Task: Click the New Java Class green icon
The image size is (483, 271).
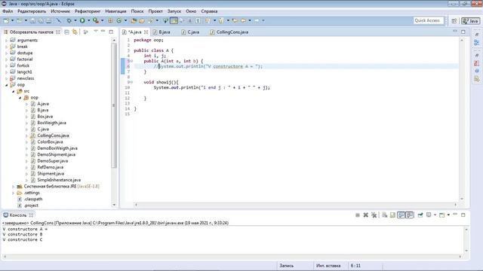Action: 119,20
